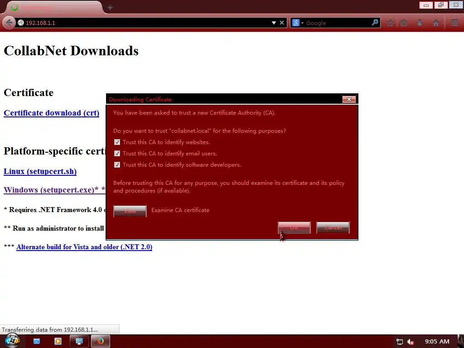Select the loading browser tab

53,7
